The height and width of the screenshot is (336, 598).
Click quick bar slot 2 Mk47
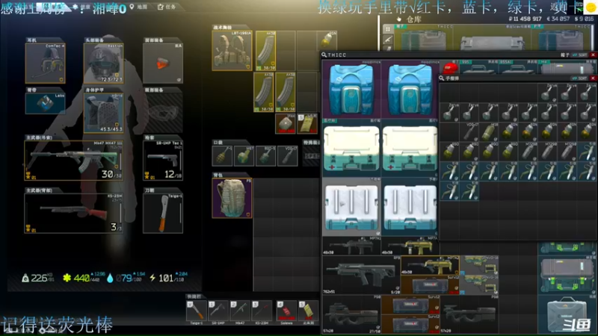pyautogui.click(x=240, y=311)
